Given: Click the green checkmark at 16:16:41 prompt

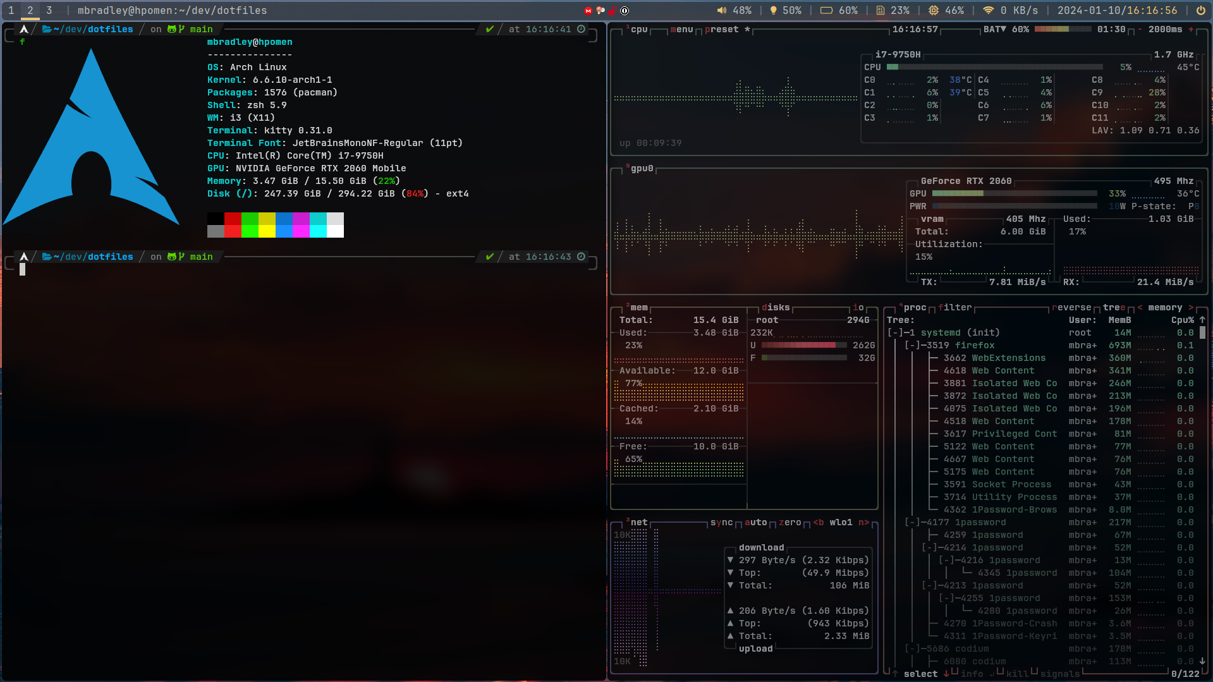Looking at the screenshot, I should coord(489,29).
